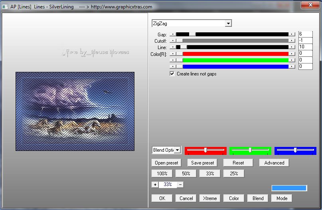Click the Cutoff value field
This screenshot has width=322, height=210.
click(x=305, y=40)
